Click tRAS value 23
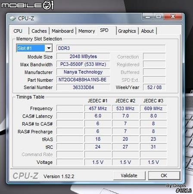This screenshot has height=194, width=193. coord(153,139)
